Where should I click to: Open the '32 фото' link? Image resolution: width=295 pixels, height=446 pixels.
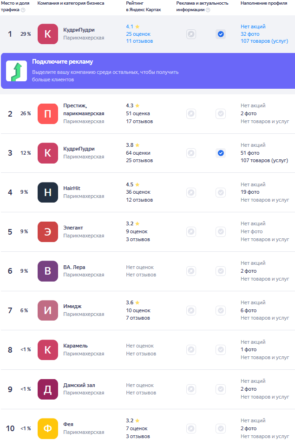coord(250,34)
